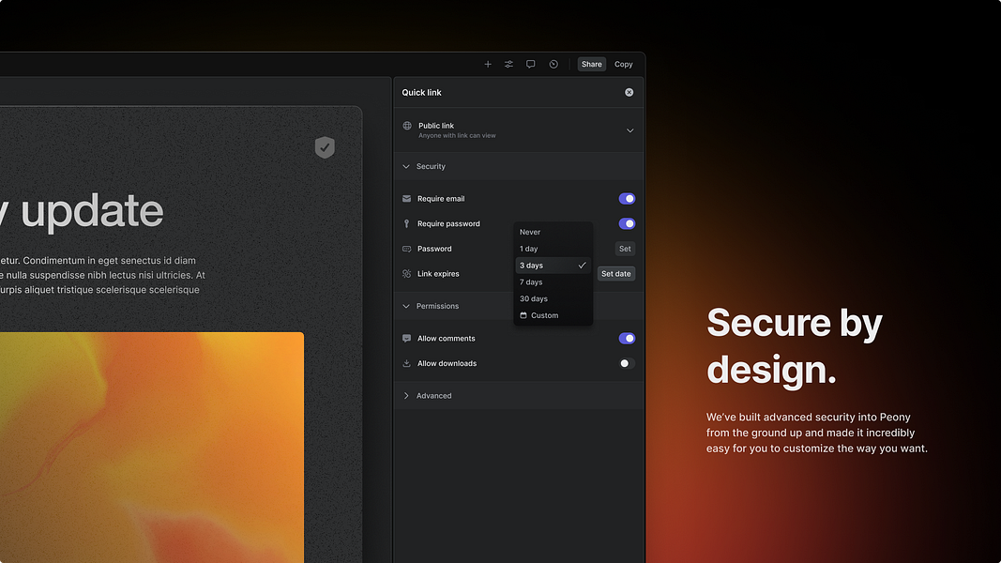Click the Set password button
The image size is (1001, 563).
[x=625, y=249]
